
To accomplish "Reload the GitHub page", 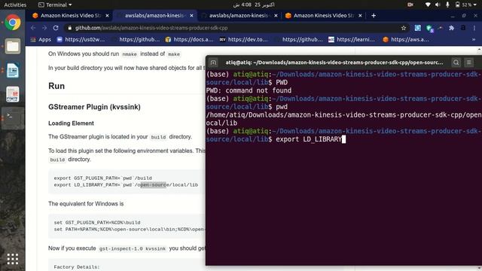I will coord(56,28).
